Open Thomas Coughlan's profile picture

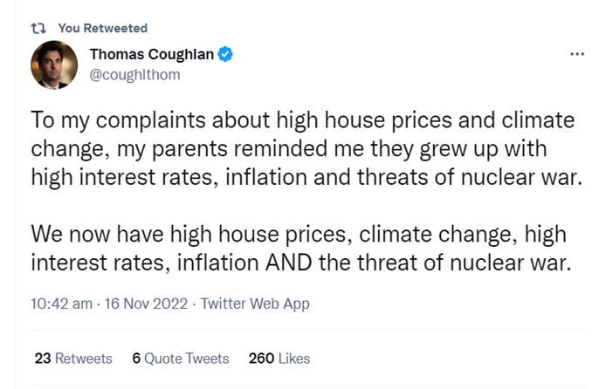pyautogui.click(x=53, y=65)
